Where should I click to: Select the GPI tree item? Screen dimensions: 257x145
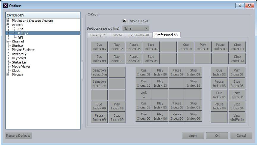click(x=20, y=37)
